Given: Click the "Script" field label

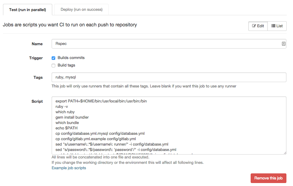Looking at the screenshot, I should coord(37,102).
